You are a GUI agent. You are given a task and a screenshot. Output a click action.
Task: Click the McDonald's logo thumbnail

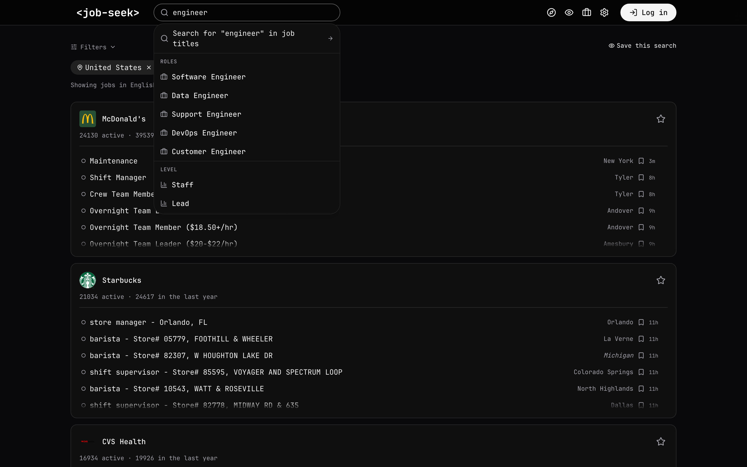[x=88, y=119]
